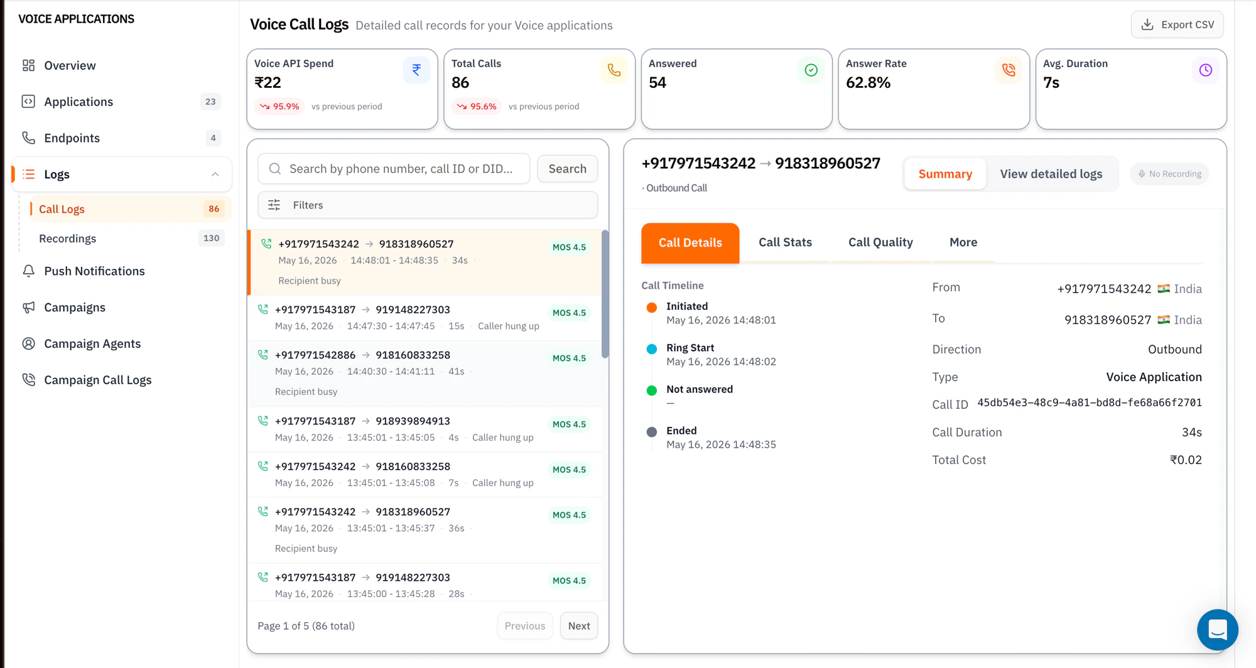Select the Summary view
Viewport: 1256px width, 668px height.
pos(945,174)
